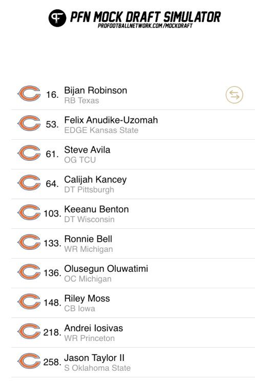Screen dimensions: 255x384
Task: Select the Bijan Robinson pick name
Action: [x=96, y=90]
